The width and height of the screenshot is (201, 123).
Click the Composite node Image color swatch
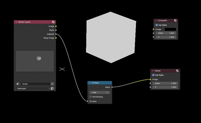(170, 29)
